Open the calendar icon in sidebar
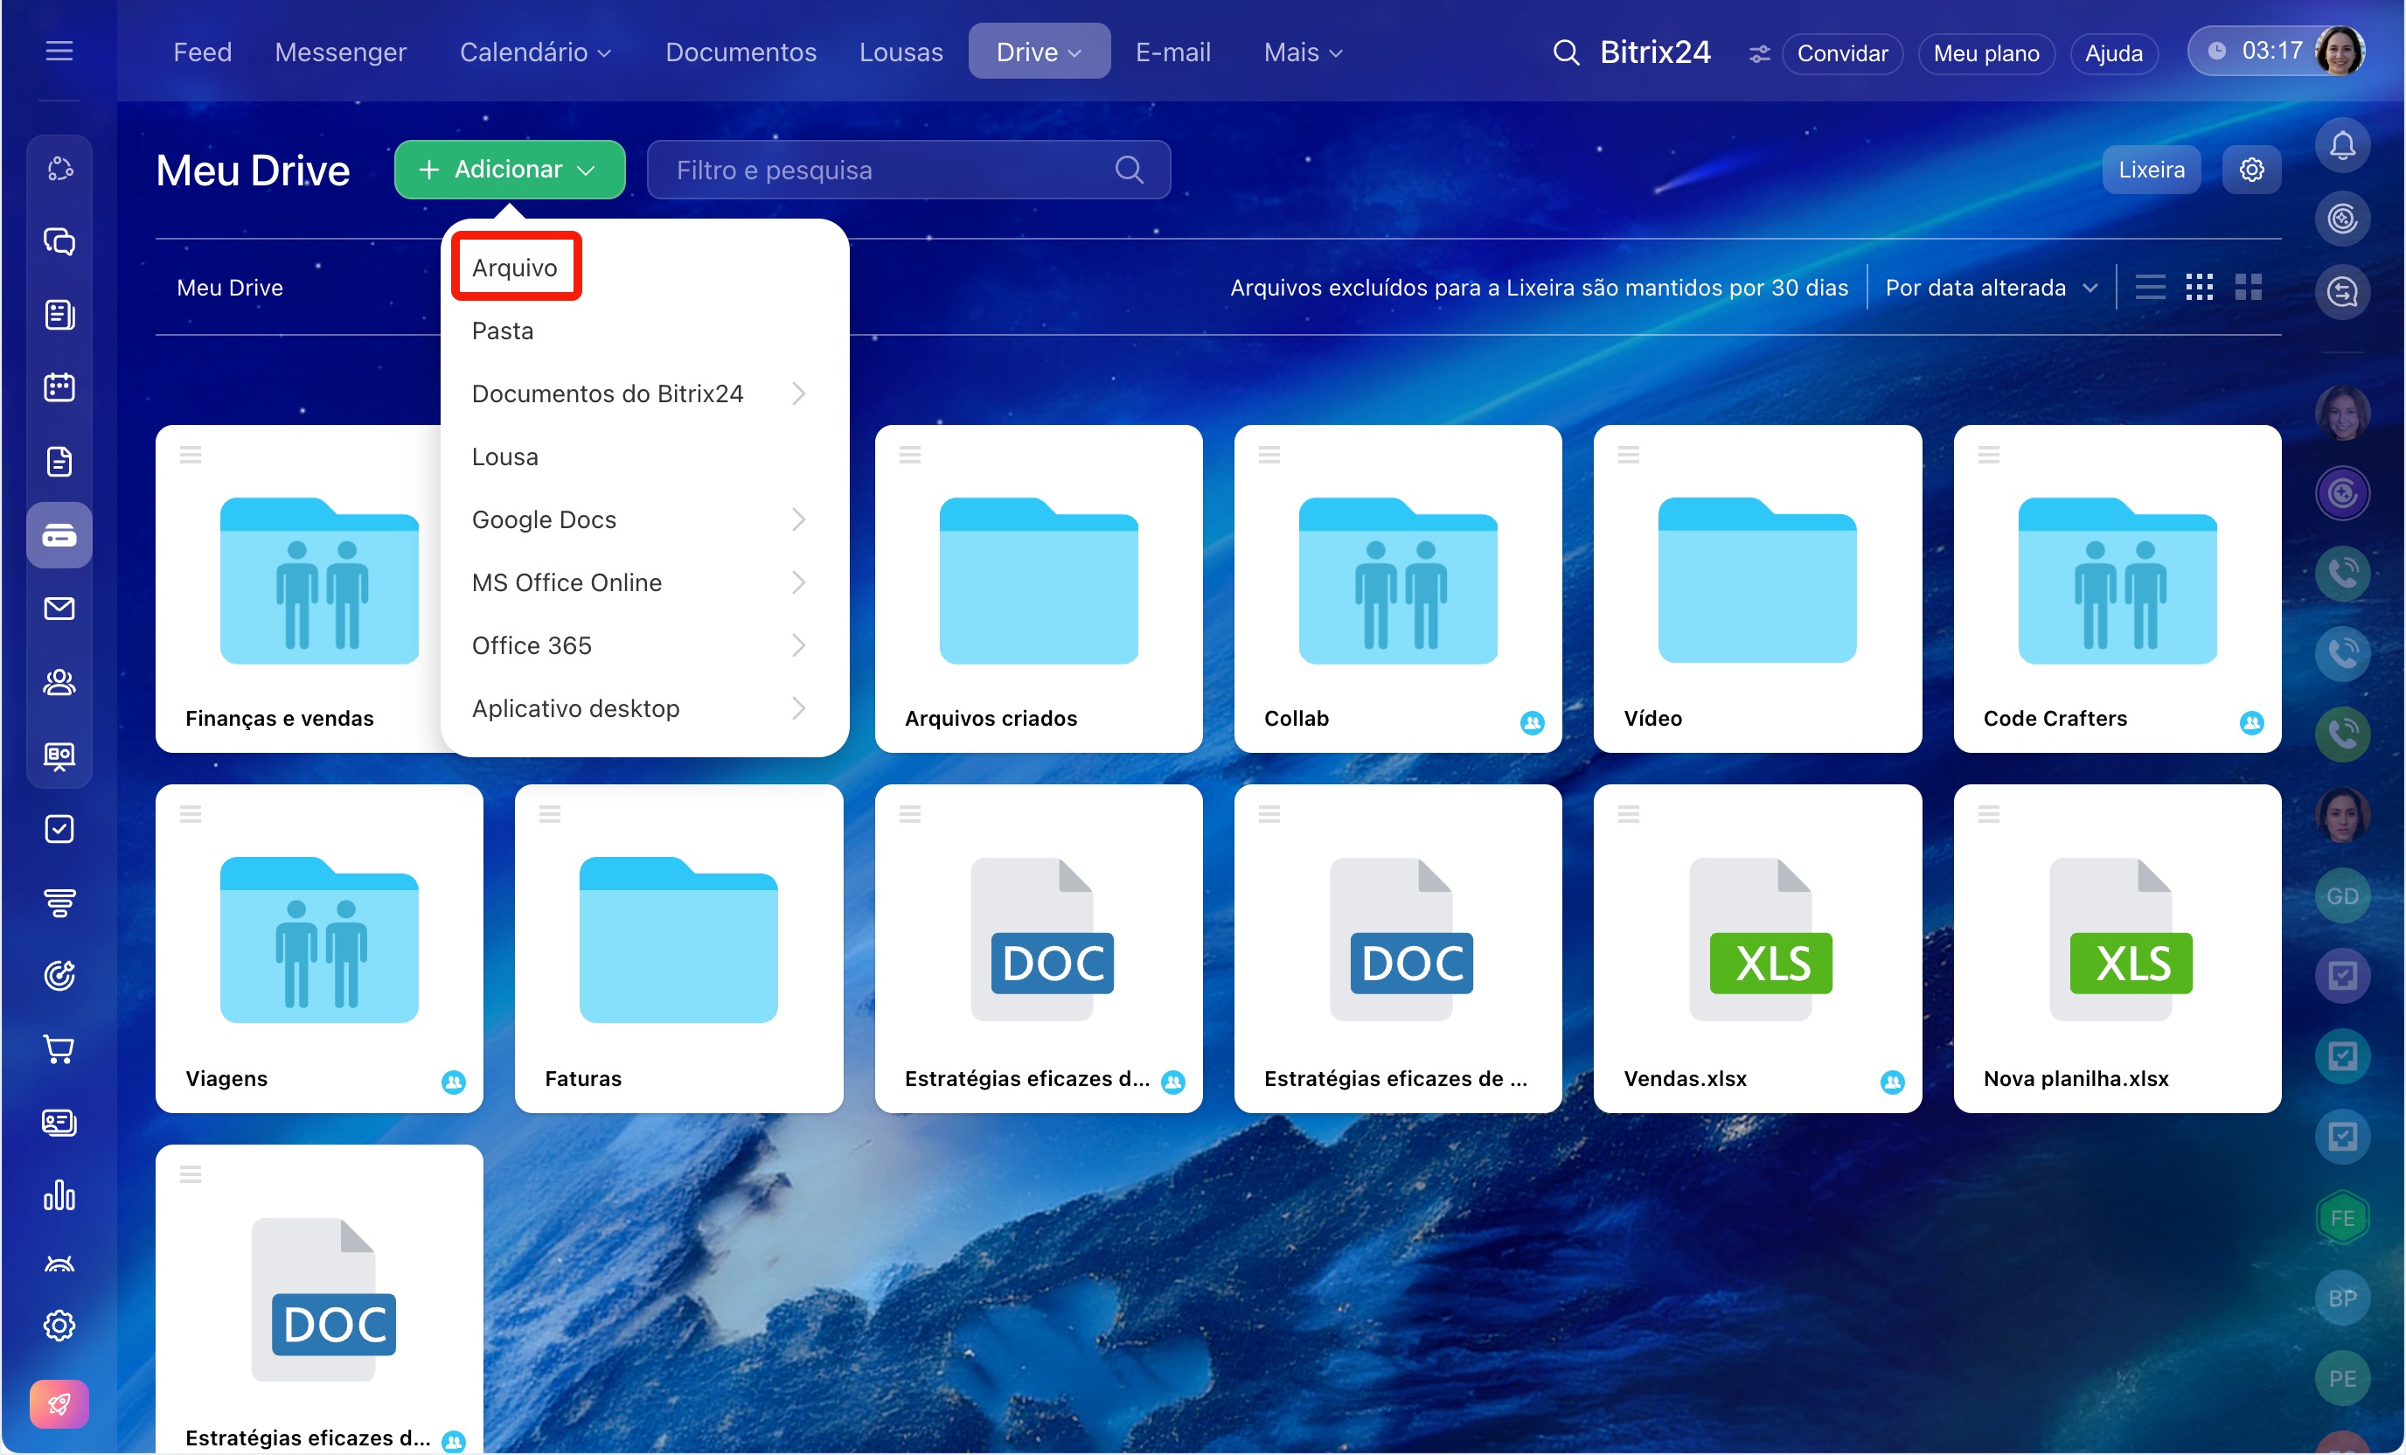2406x1455 pixels. (59, 387)
